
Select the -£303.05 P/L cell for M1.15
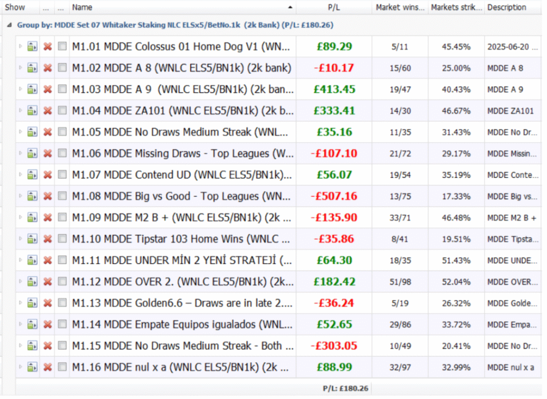334,346
